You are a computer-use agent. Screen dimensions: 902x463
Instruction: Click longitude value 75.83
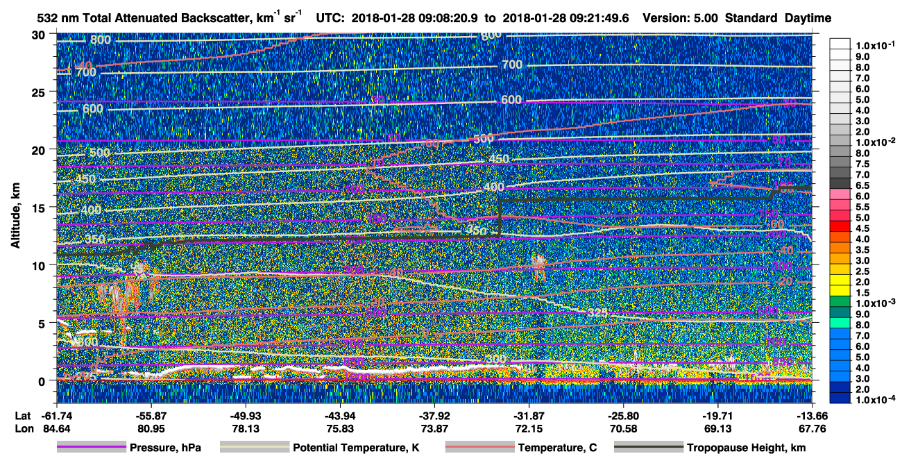[339, 428]
